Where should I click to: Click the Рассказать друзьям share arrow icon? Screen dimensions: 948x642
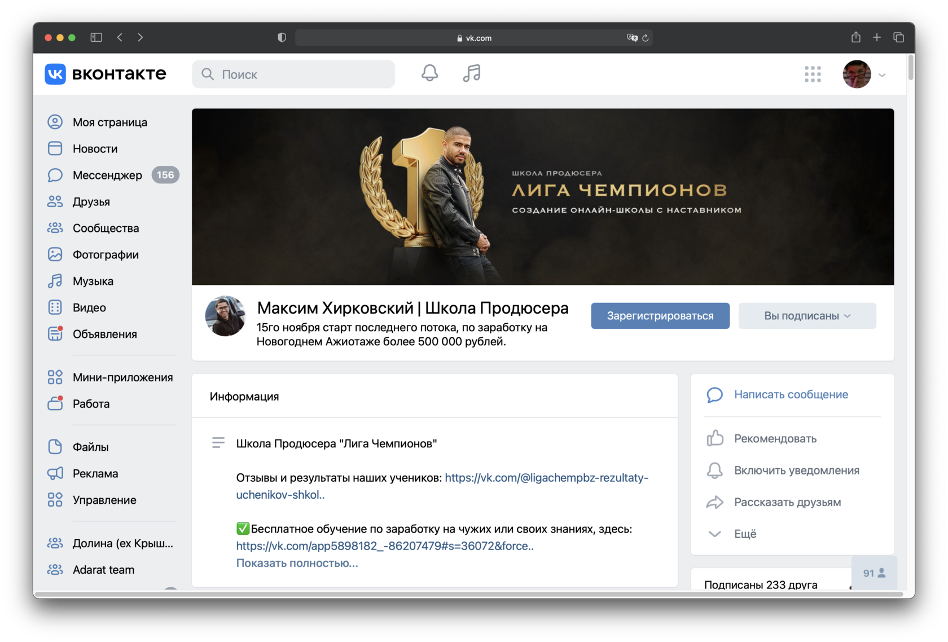pyautogui.click(x=714, y=502)
